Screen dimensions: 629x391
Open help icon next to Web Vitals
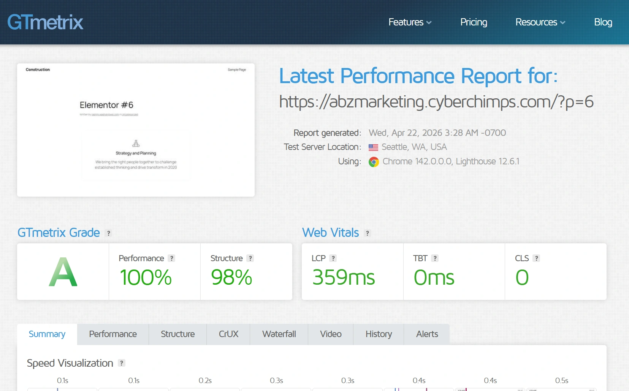click(368, 233)
